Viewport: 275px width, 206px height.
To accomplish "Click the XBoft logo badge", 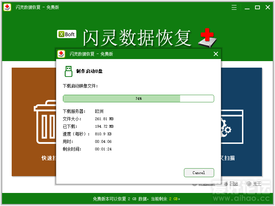I will (67, 34).
